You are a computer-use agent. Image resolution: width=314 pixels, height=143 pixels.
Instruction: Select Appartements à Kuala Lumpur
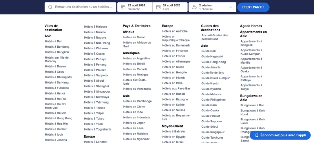coord(251,52)
